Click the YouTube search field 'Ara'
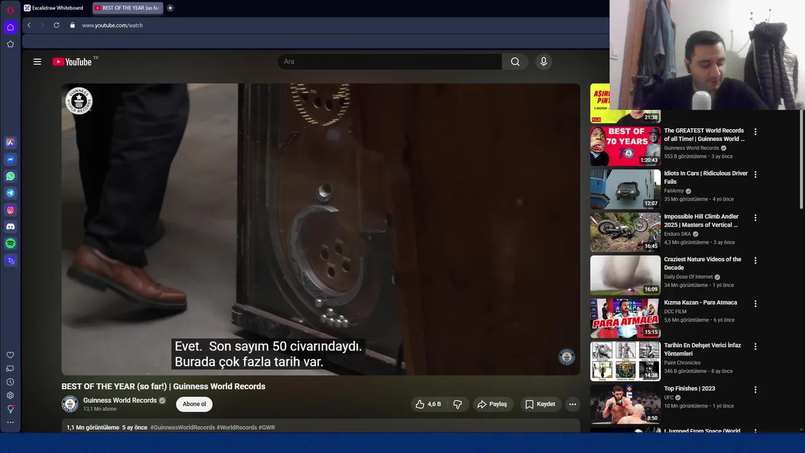This screenshot has height=453, width=805. [390, 62]
